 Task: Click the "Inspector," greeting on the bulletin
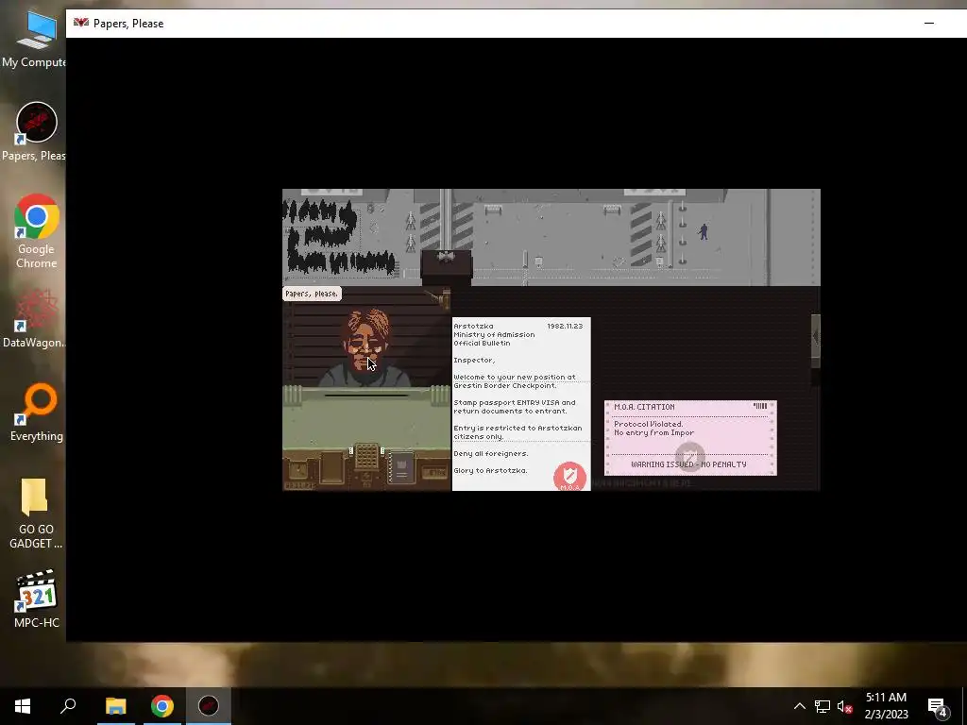(474, 360)
